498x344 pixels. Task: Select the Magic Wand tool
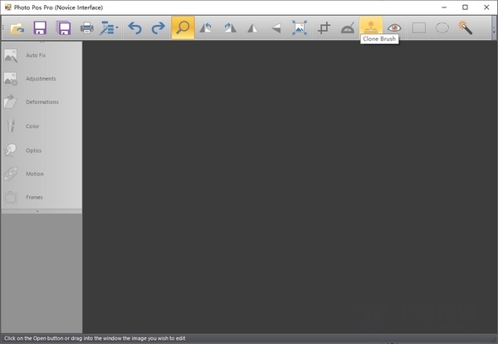click(x=466, y=28)
